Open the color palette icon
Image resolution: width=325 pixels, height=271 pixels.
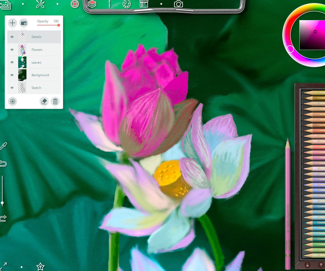[x=126, y=4]
